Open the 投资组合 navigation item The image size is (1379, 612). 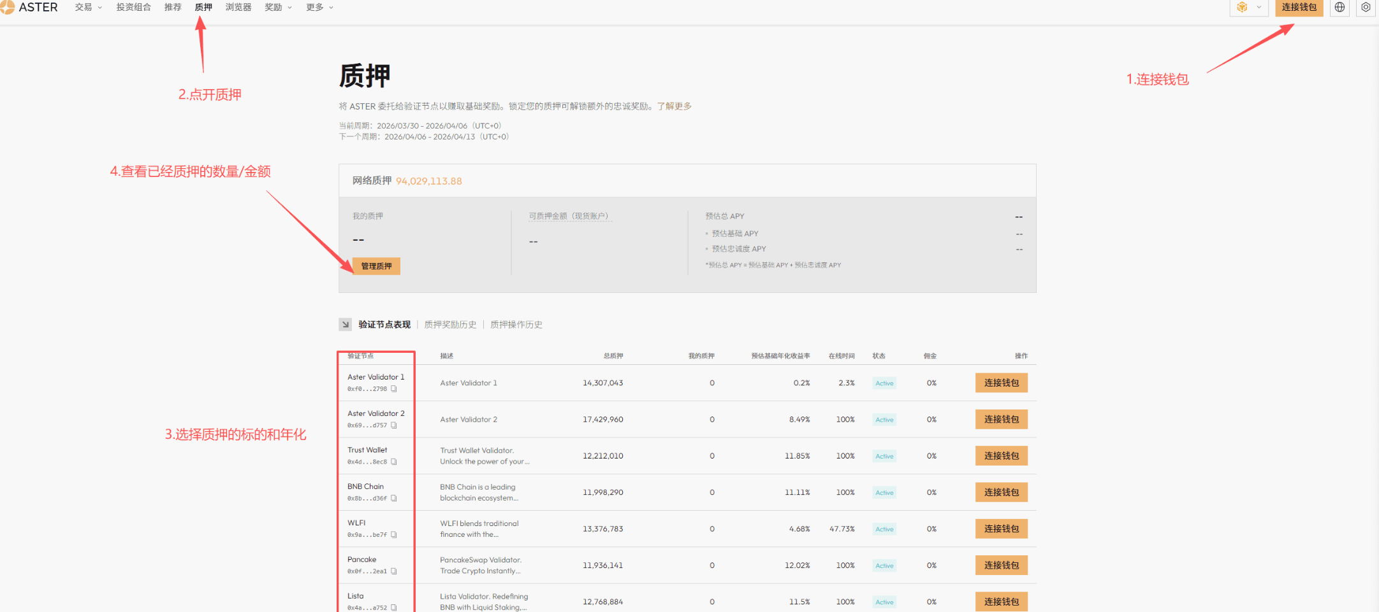click(x=133, y=8)
